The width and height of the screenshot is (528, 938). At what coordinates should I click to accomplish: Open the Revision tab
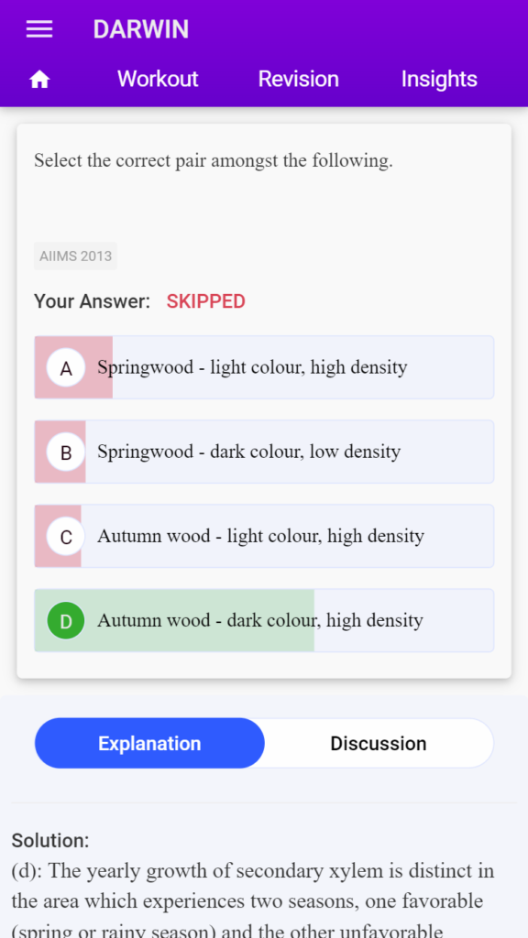pyautogui.click(x=298, y=79)
